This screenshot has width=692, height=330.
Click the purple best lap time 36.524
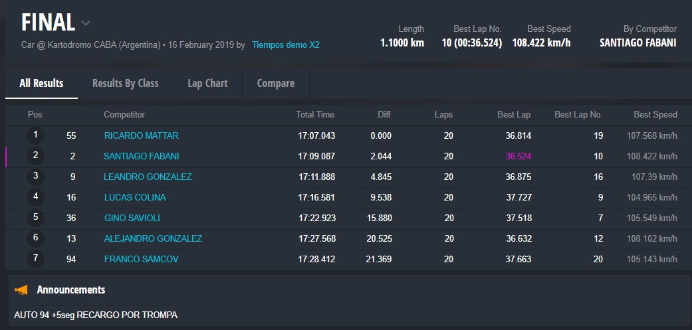518,156
